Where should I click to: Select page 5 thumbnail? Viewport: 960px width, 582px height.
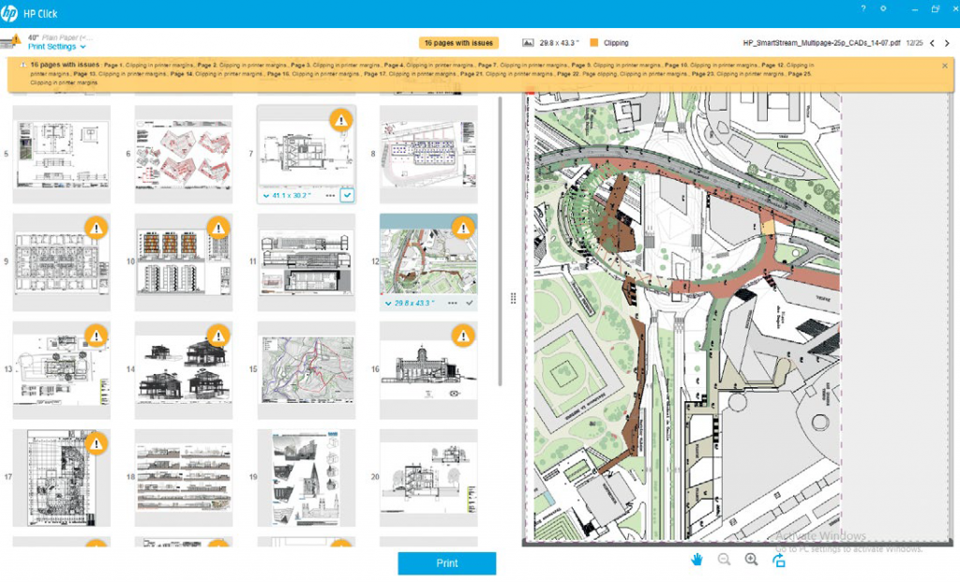[x=61, y=155]
